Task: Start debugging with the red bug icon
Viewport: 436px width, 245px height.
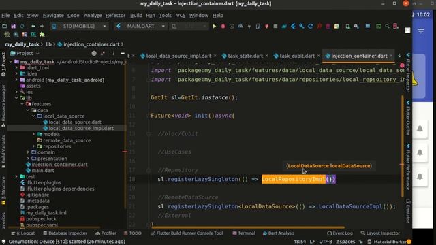Action: [x=223, y=26]
